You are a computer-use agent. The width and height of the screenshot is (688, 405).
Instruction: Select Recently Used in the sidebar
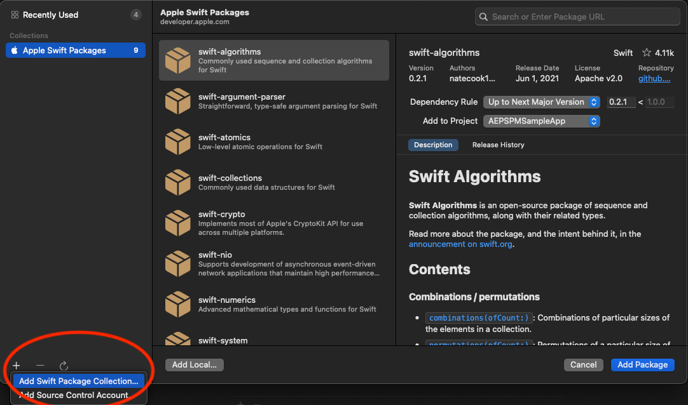pos(76,15)
